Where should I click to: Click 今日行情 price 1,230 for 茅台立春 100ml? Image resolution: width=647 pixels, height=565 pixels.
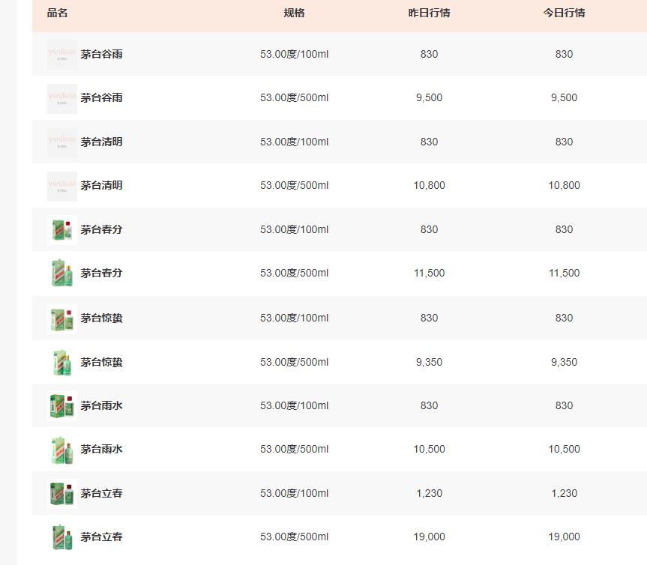(564, 493)
